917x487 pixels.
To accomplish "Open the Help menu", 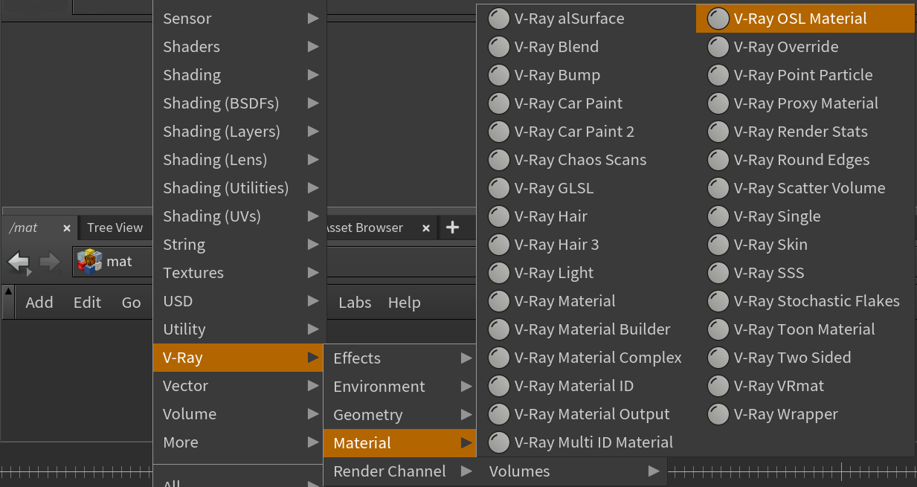I will pos(405,303).
